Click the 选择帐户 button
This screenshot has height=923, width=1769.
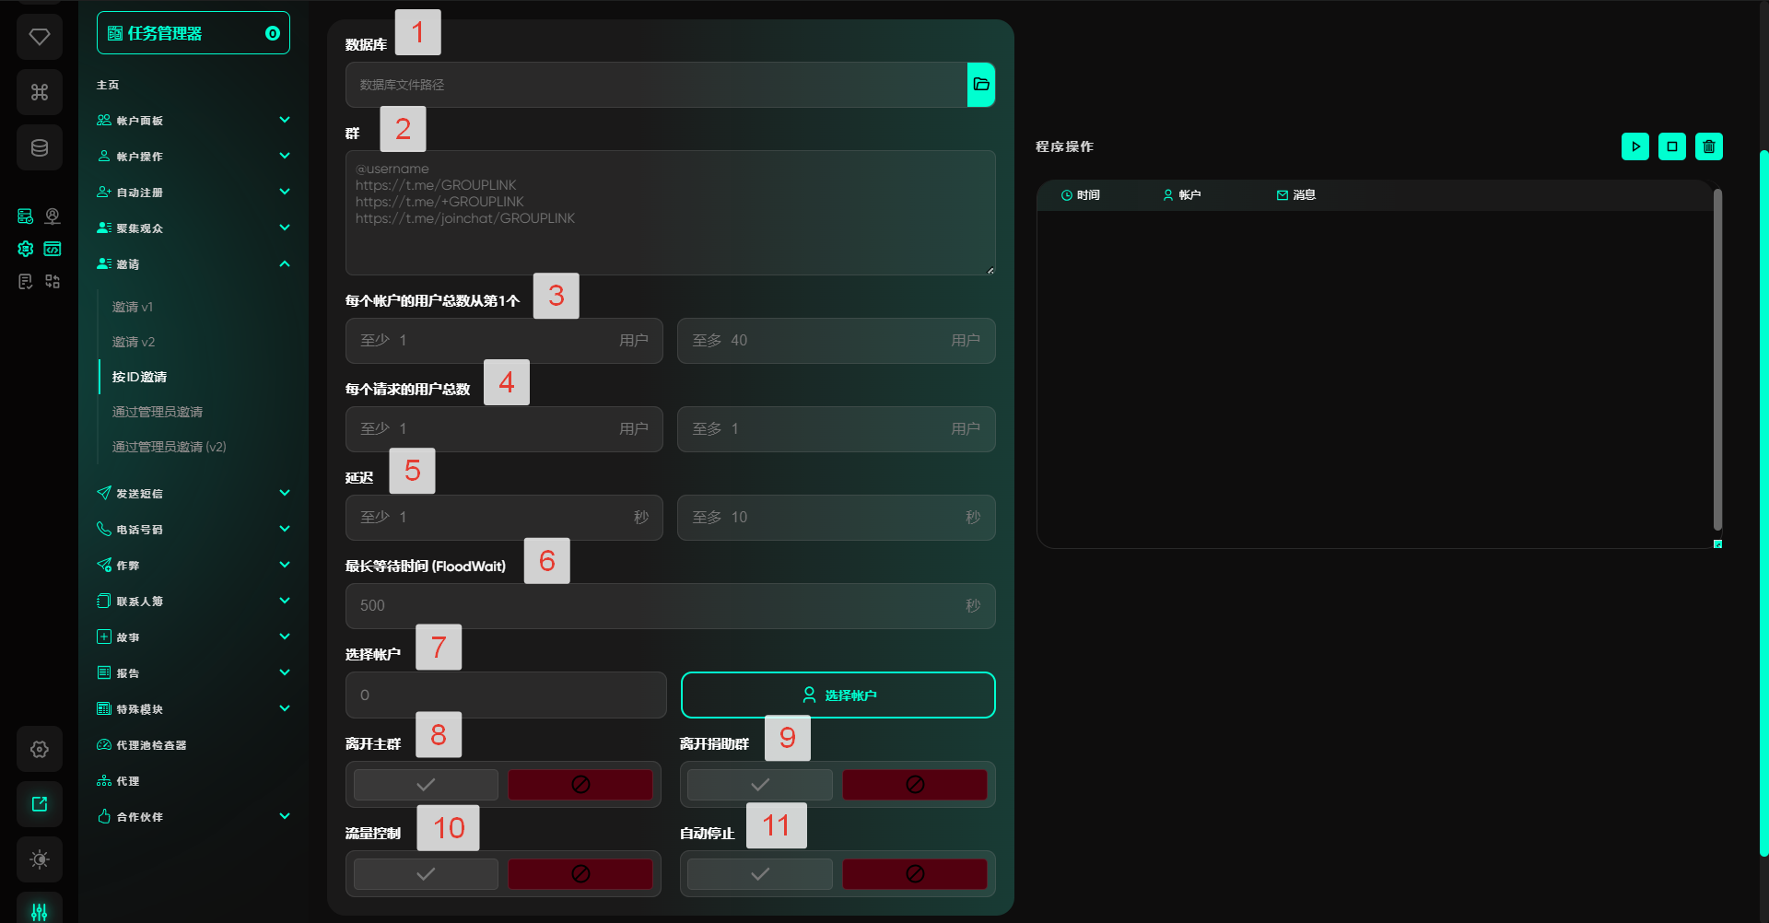coord(838,695)
